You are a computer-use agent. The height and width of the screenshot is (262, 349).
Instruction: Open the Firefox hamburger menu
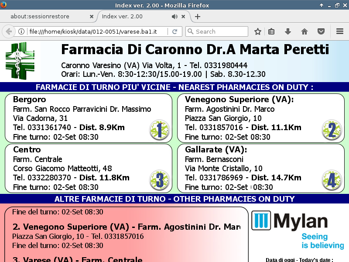340,31
